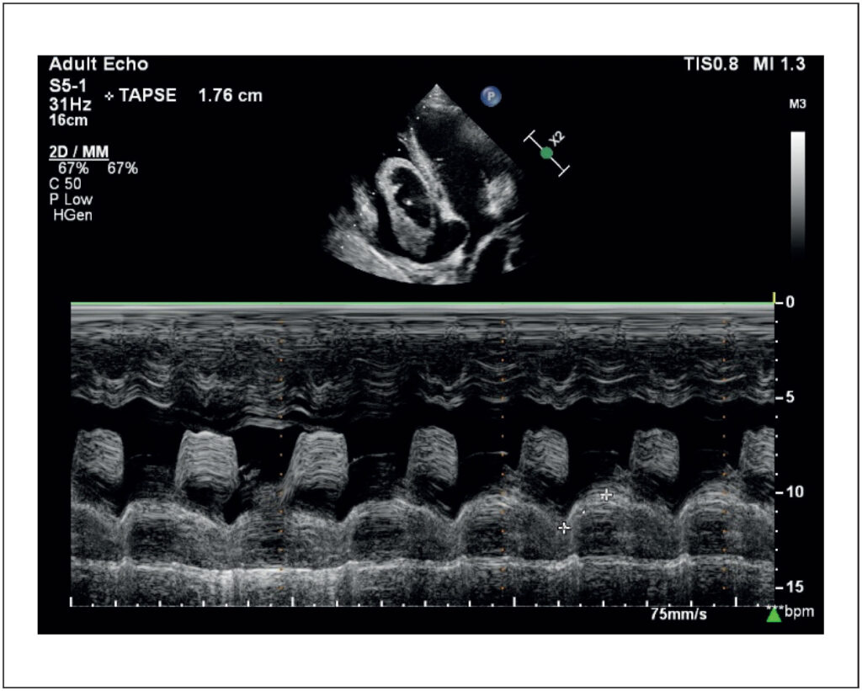Viewport: 862px width, 691px height.
Task: Click the MI 1.3 mechanical index
Action: click(x=780, y=64)
